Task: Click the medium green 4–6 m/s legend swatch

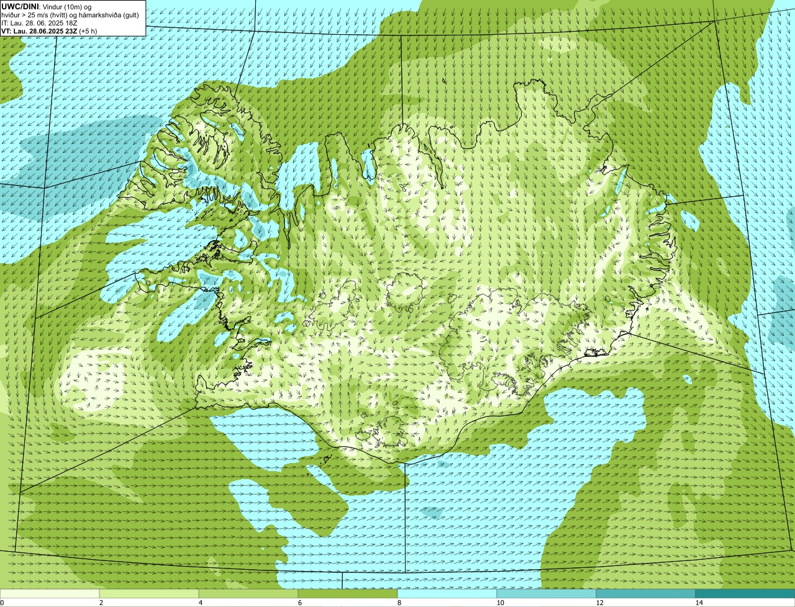Action: tap(248, 593)
